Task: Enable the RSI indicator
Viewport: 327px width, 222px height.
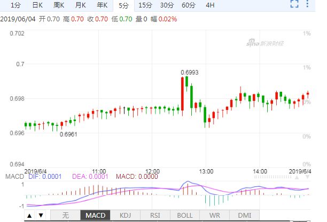Action: [x=155, y=216]
